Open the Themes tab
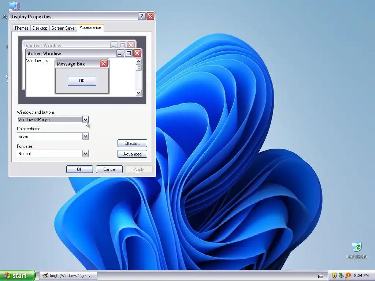Screen dimensions: 375x281 pyautogui.click(x=21, y=28)
